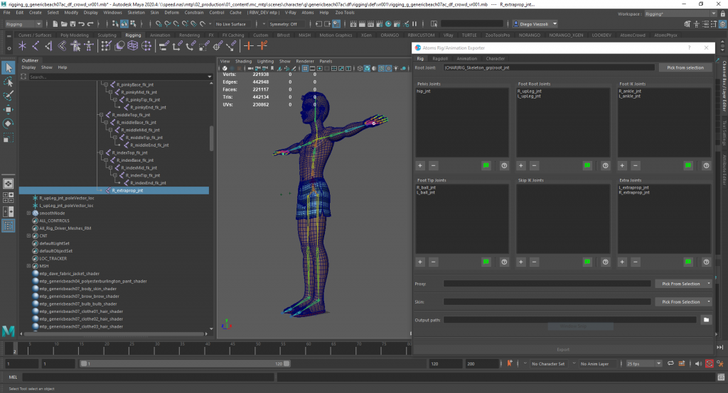
Task: Click the Parent Constraint shelf icon
Action: point(164,45)
